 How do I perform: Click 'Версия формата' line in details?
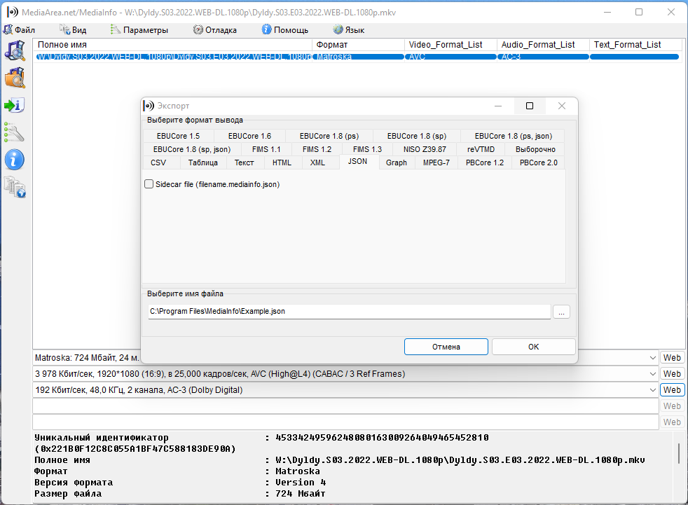(x=180, y=483)
